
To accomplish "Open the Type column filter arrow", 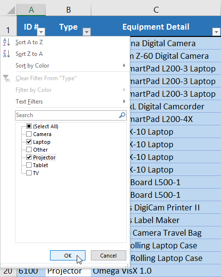I will coord(86,32).
